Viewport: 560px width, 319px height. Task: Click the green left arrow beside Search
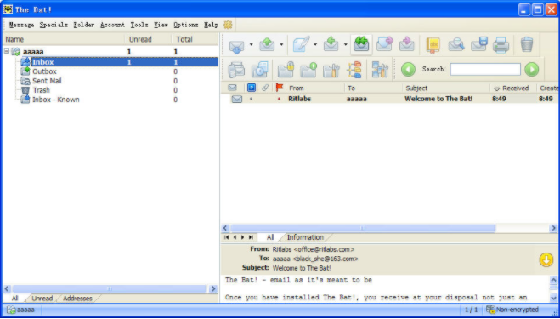coord(408,70)
